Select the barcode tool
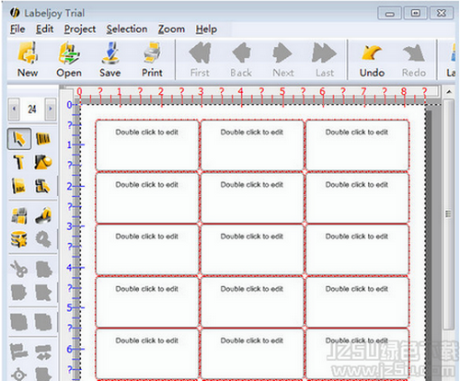The image size is (460, 381). click(x=43, y=139)
